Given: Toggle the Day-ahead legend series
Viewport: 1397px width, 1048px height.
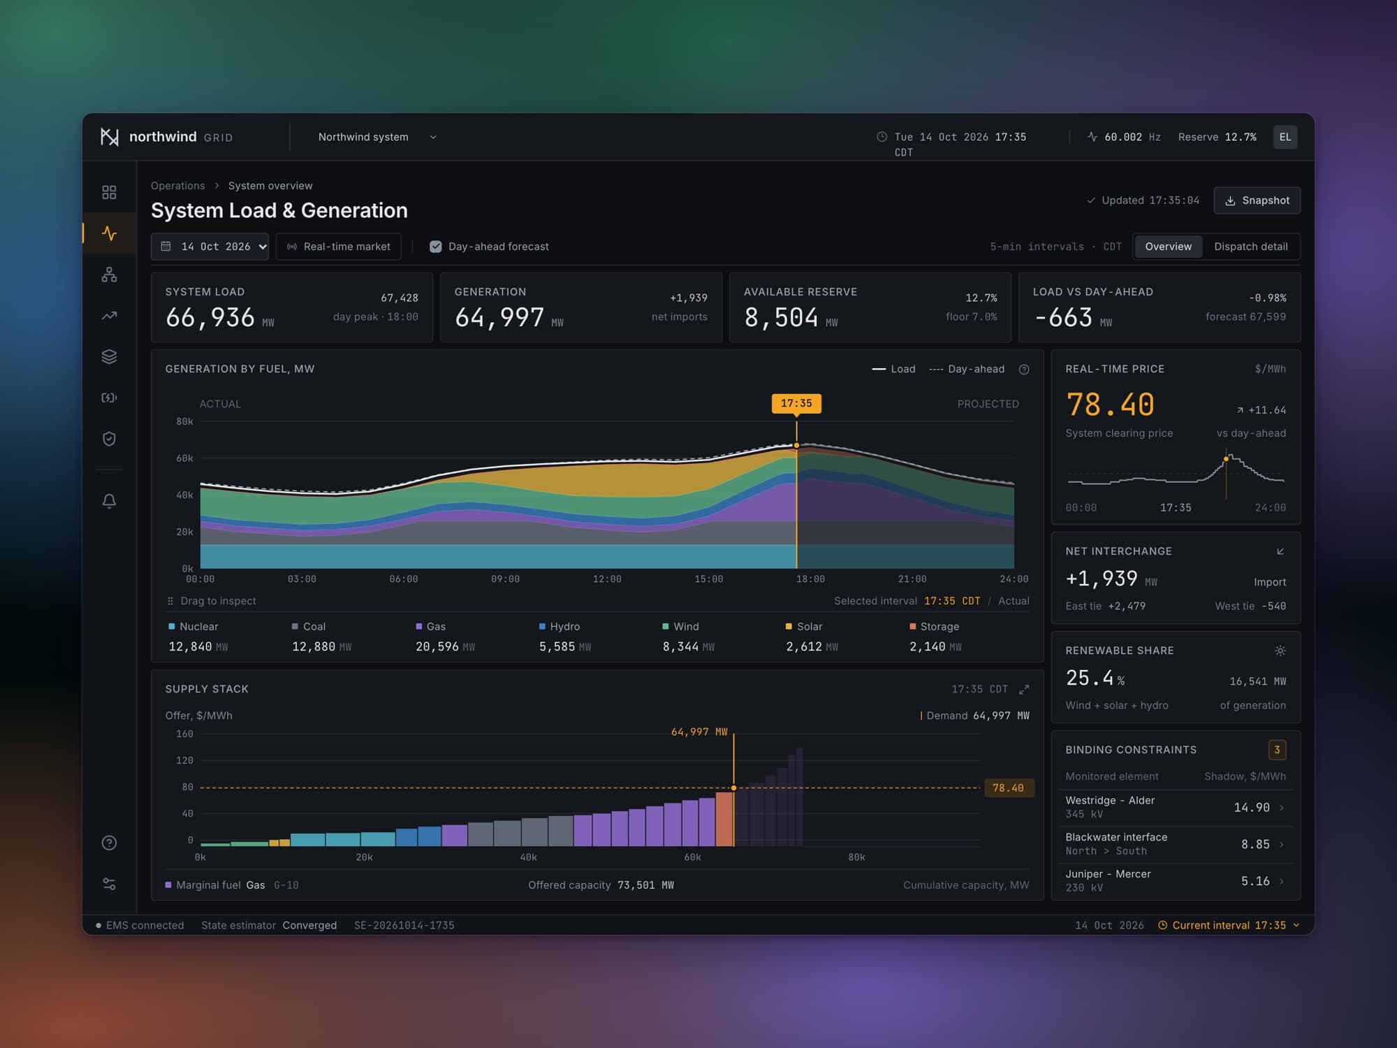Looking at the screenshot, I should click(967, 369).
